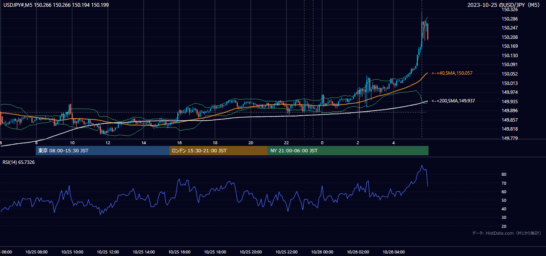Click the RSI(14) 65.7326 indicator label
This screenshot has width=546, height=256.
tap(19, 162)
